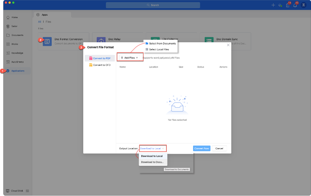Open Cloud Disk at sidebar bottom

(x=17, y=191)
